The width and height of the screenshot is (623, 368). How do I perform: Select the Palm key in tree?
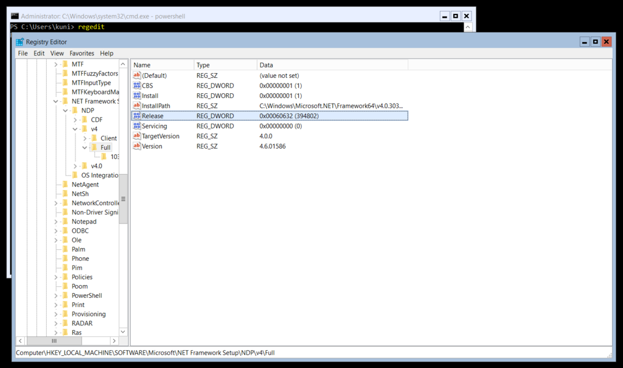tap(78, 249)
